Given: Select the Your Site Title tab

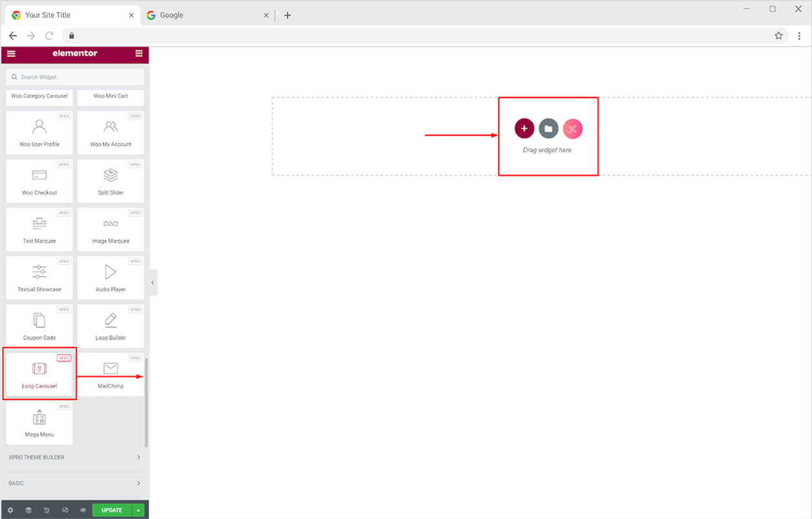Looking at the screenshot, I should click(71, 15).
